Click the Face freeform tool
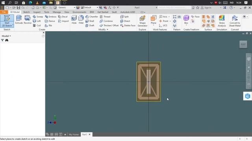 click(x=195, y=16)
